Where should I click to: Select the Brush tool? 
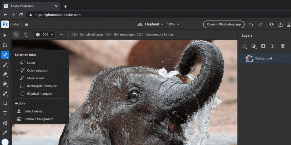point(5,65)
